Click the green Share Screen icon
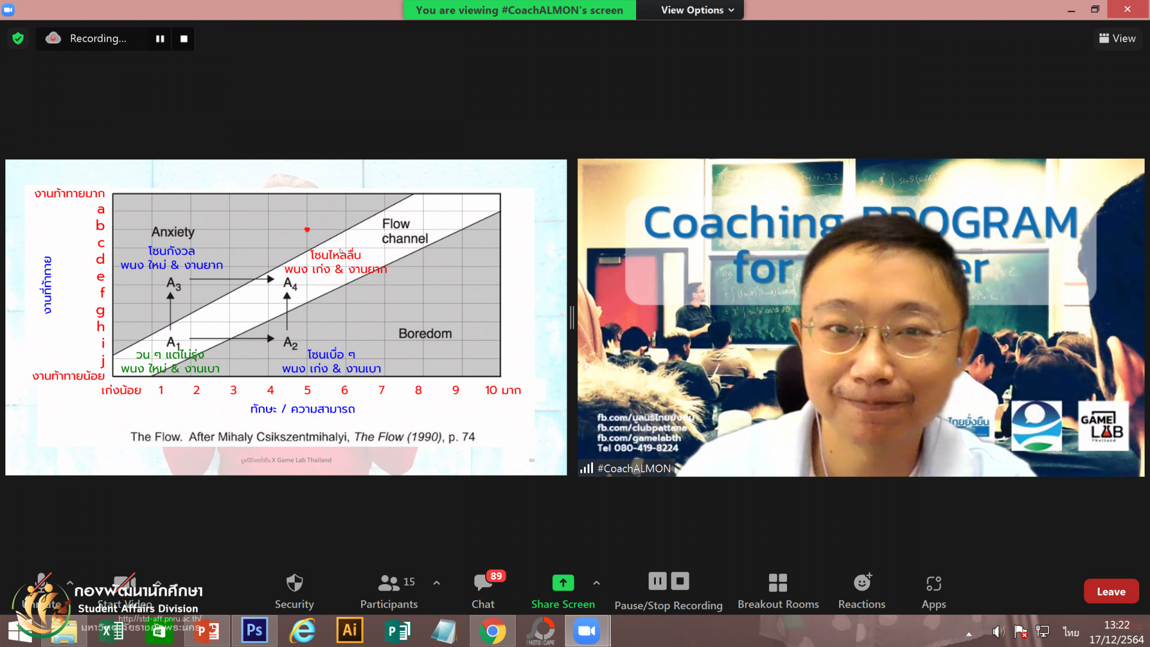Viewport: 1150px width, 647px height. click(x=562, y=582)
